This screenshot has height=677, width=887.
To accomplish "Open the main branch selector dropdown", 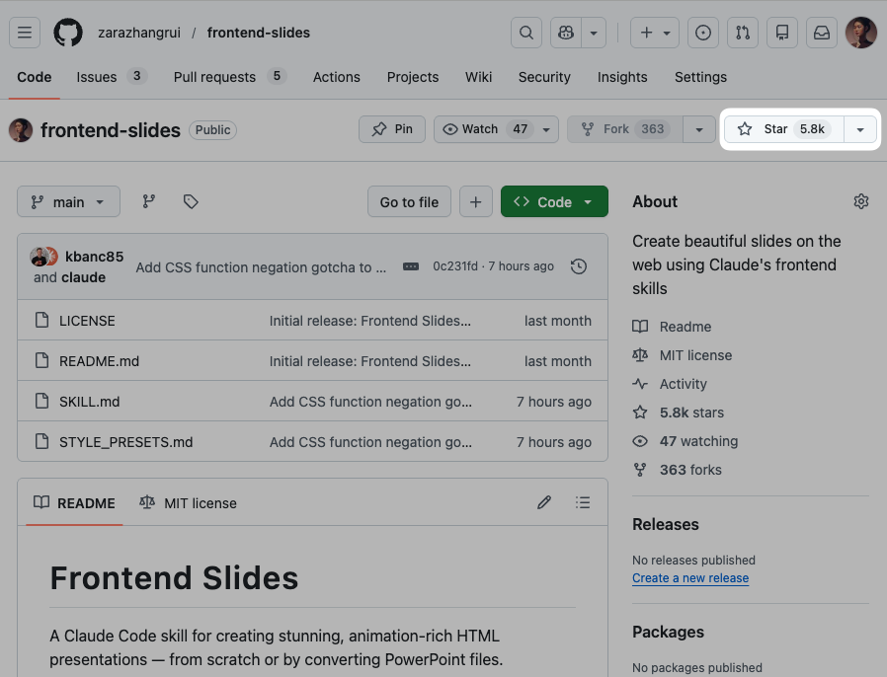I will click(68, 201).
